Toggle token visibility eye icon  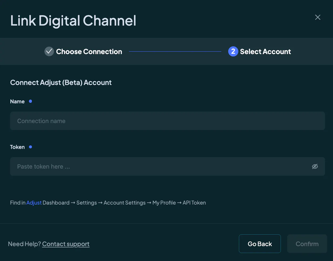pos(315,166)
